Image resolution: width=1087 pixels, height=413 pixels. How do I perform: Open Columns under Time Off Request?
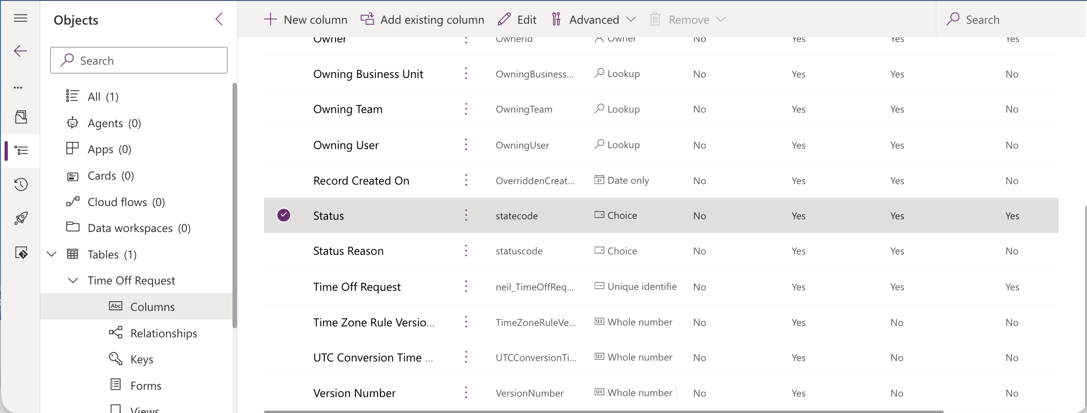[x=153, y=307]
